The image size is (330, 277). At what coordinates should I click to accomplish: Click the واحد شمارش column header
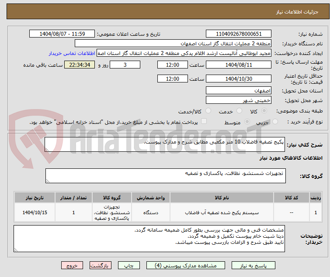tap(151, 198)
